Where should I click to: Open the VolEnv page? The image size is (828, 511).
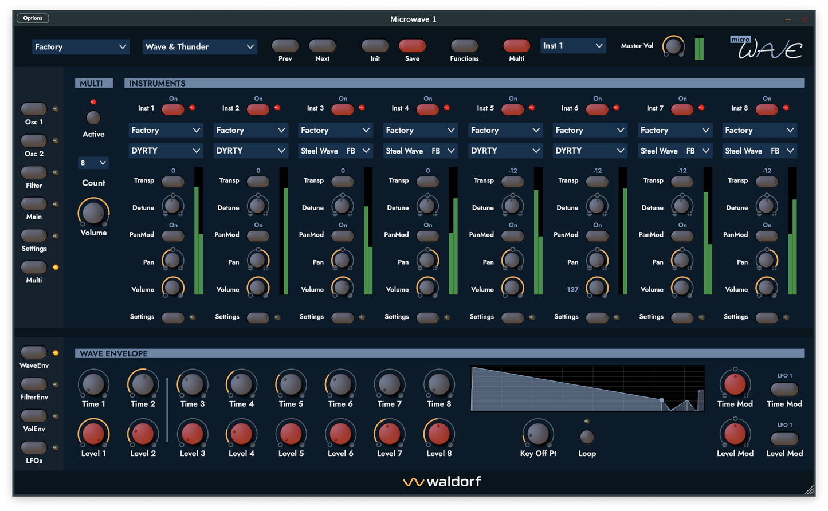[x=34, y=416]
